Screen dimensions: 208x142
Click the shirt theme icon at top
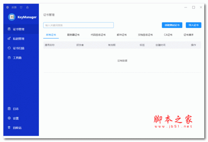click(x=21, y=7)
